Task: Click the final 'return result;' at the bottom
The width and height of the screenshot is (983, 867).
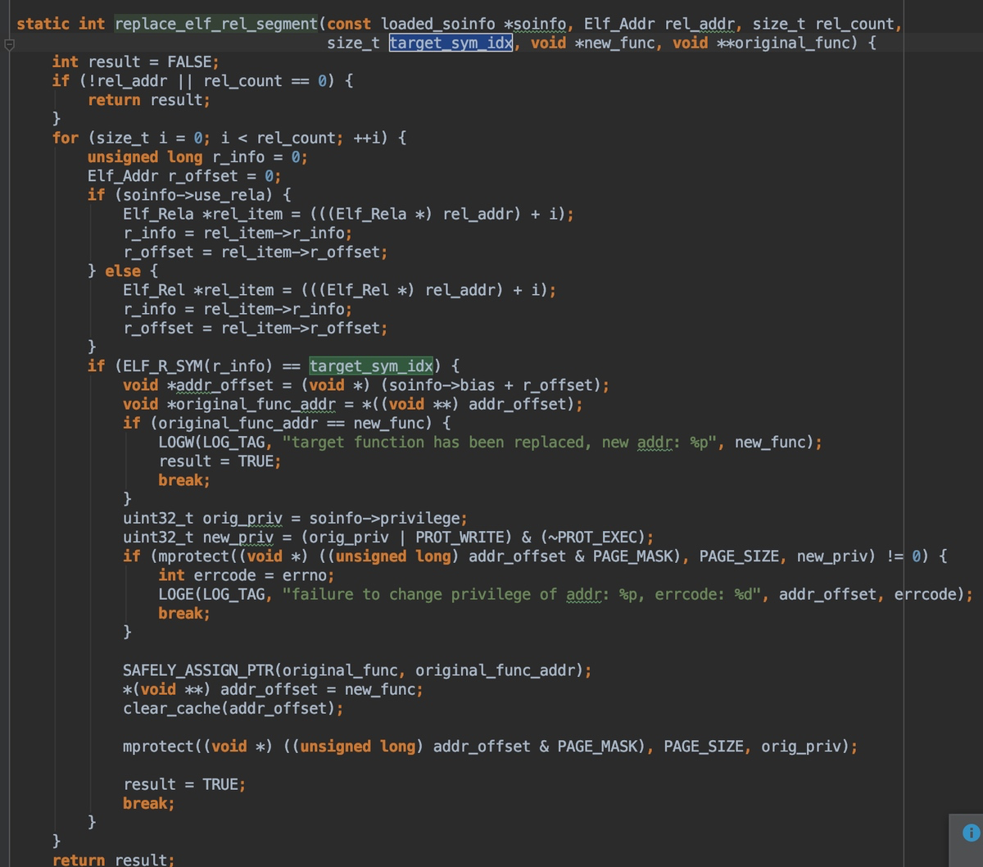Action: (114, 860)
